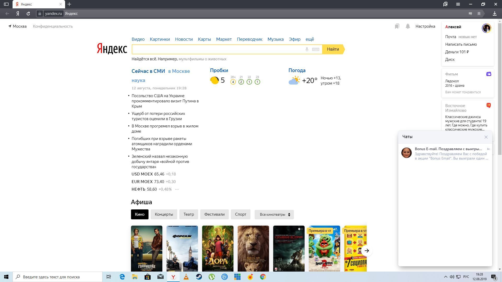Expand the ещё services menu

310,39
